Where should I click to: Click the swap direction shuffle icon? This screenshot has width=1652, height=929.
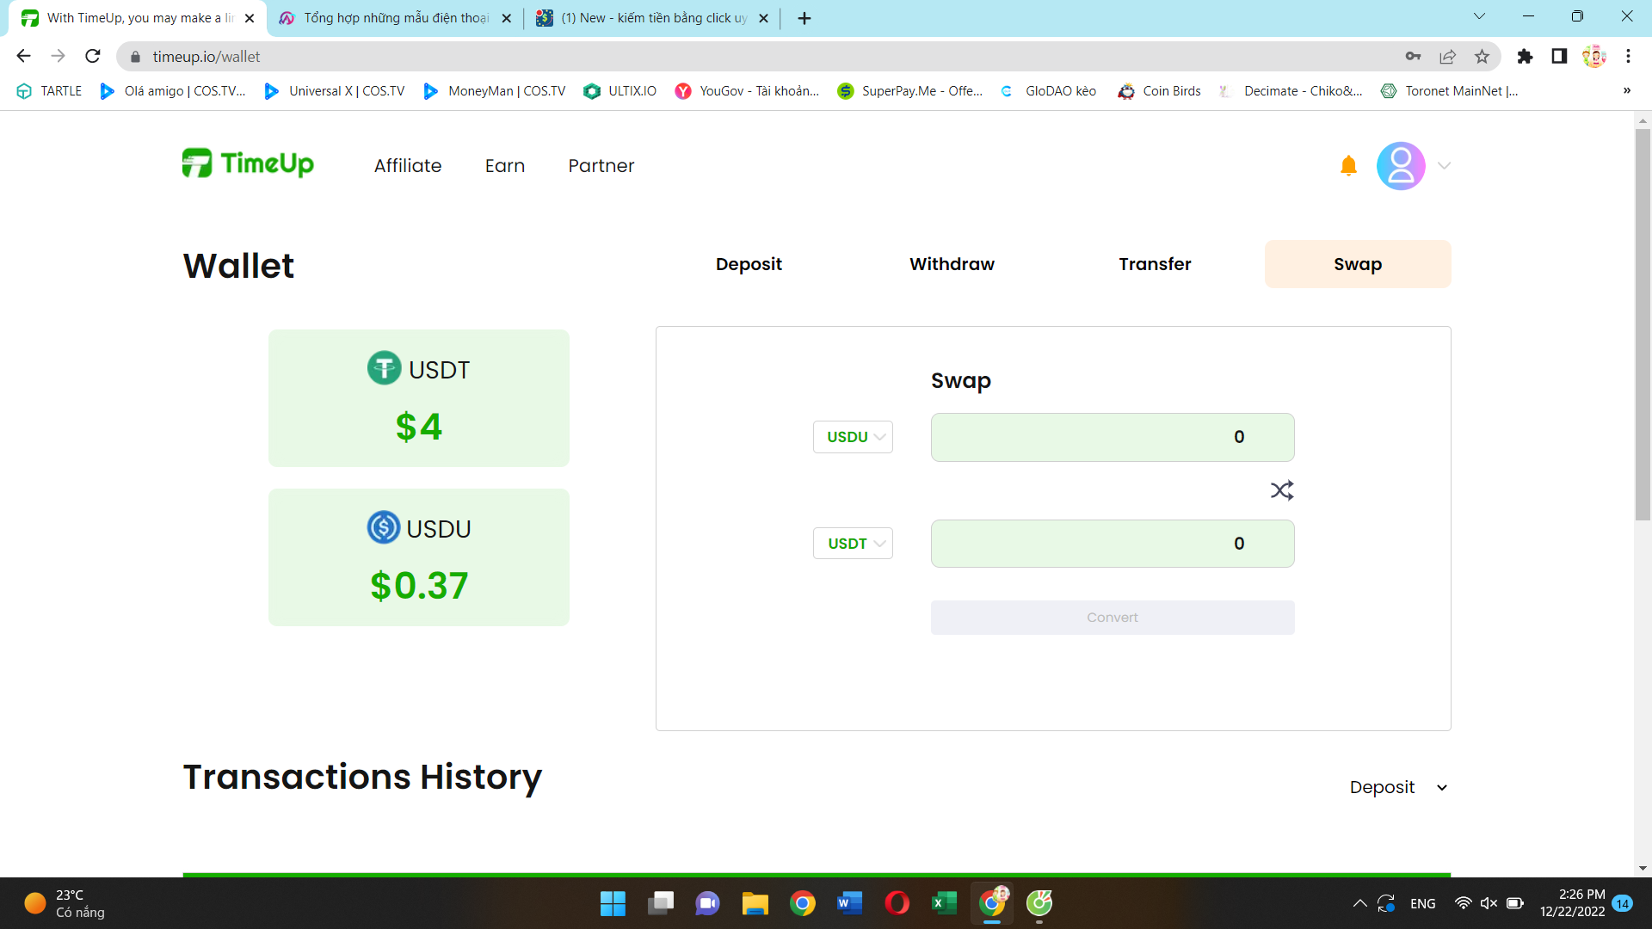tap(1281, 490)
